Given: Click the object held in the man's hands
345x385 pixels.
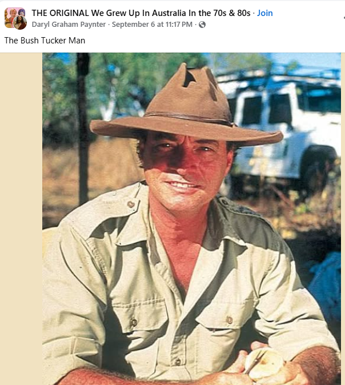Looking at the screenshot, I should coord(264,363).
